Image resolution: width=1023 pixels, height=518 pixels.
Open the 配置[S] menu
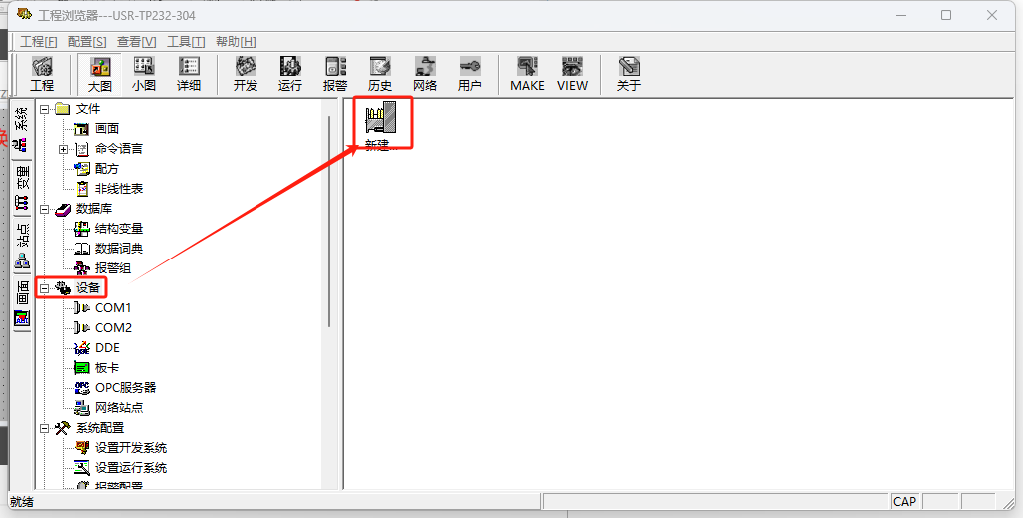tap(87, 42)
